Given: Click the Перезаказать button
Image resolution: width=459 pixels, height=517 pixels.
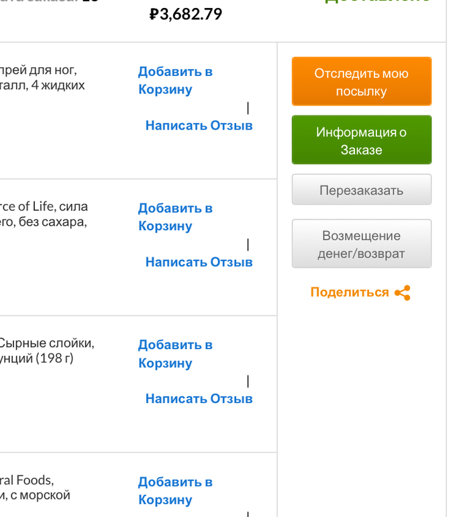Looking at the screenshot, I should point(361,190).
